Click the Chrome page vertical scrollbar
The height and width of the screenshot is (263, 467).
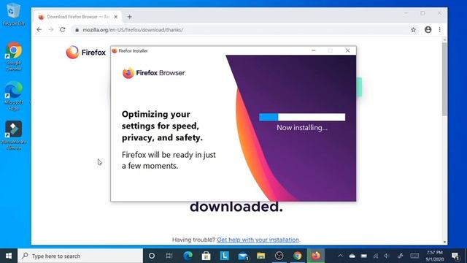tap(444, 79)
